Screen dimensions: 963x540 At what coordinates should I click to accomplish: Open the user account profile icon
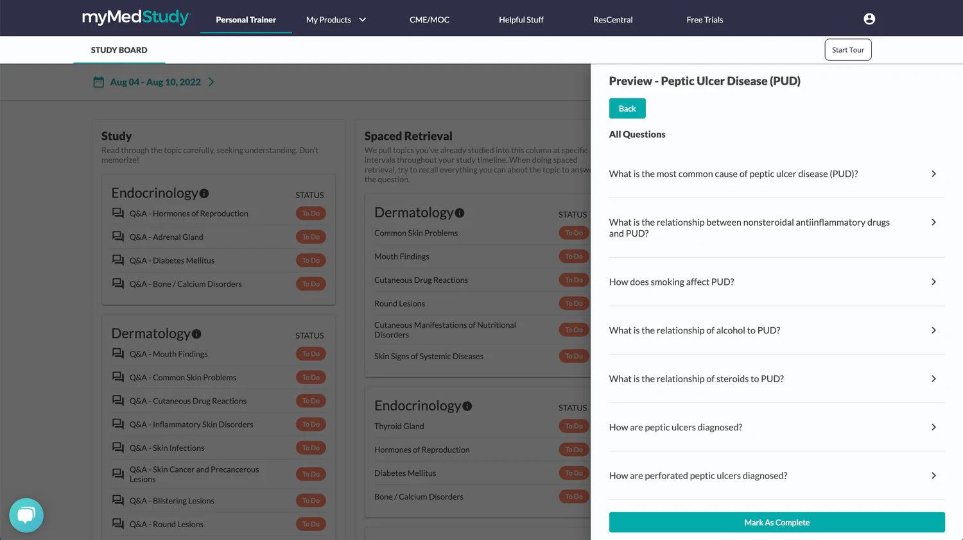pos(869,19)
